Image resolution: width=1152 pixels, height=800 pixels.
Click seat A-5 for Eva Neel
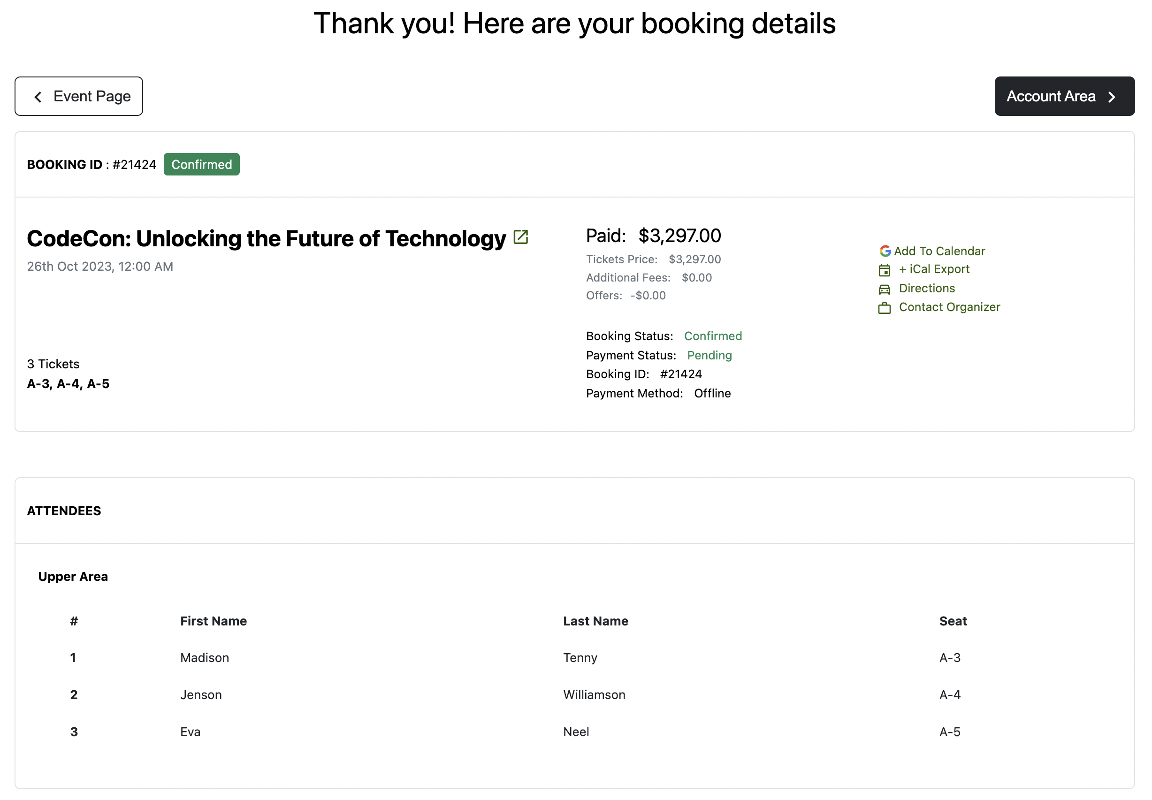(949, 732)
